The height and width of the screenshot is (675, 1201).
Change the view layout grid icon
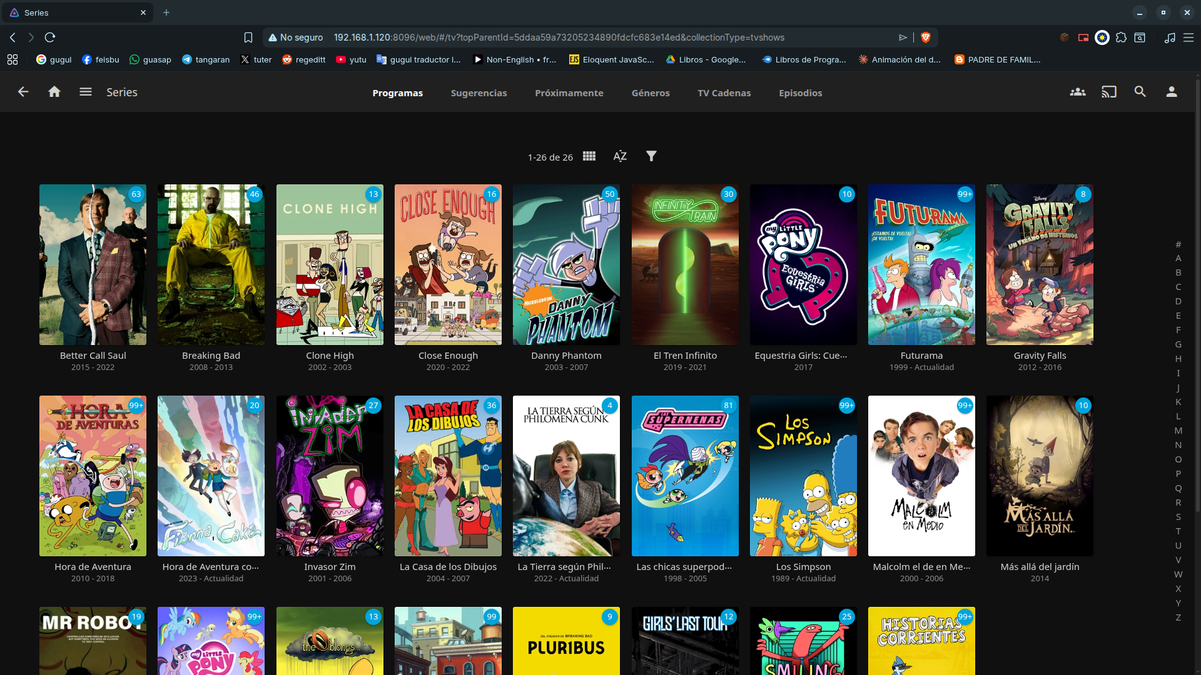coord(589,156)
